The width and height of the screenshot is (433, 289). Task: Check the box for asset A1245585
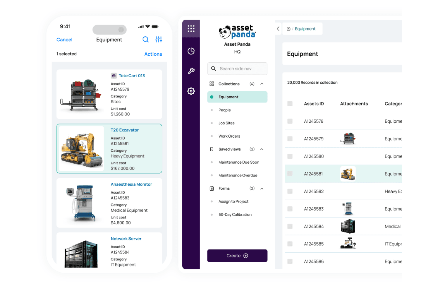(290, 244)
